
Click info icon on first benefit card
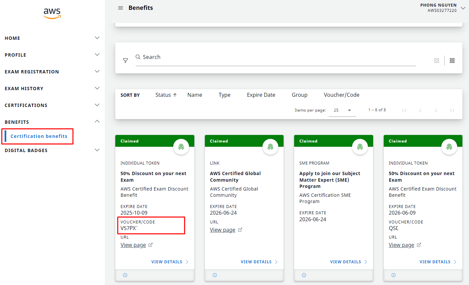pos(125,275)
